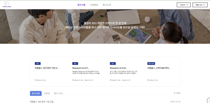The image size is (210, 103).
Task: Open the 회사소개 menu item
Action: (x=106, y=5)
